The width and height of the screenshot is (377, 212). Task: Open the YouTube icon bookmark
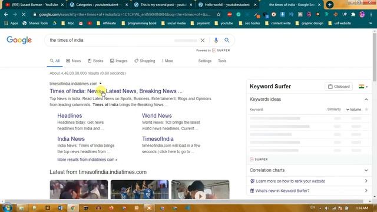(x=90, y=24)
